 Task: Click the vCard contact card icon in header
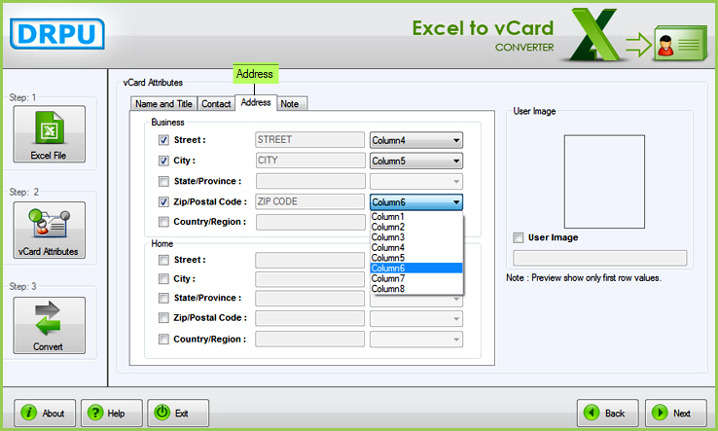[680, 44]
